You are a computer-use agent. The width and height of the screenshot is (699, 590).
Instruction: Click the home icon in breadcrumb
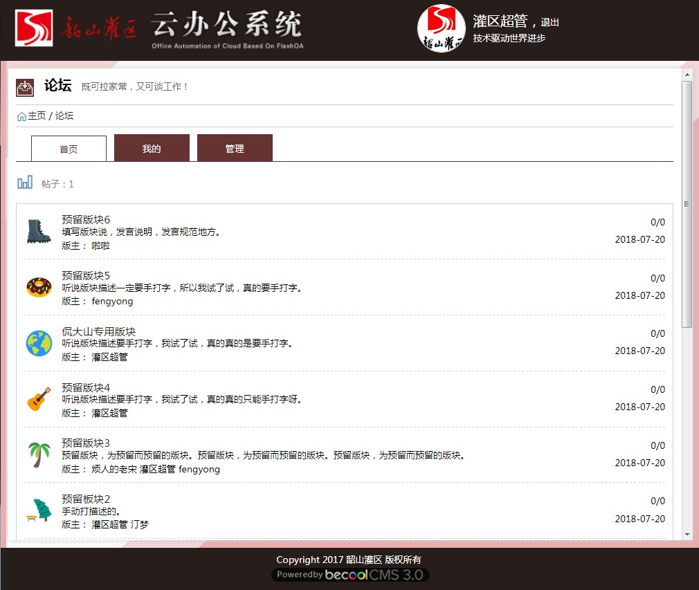tap(21, 116)
